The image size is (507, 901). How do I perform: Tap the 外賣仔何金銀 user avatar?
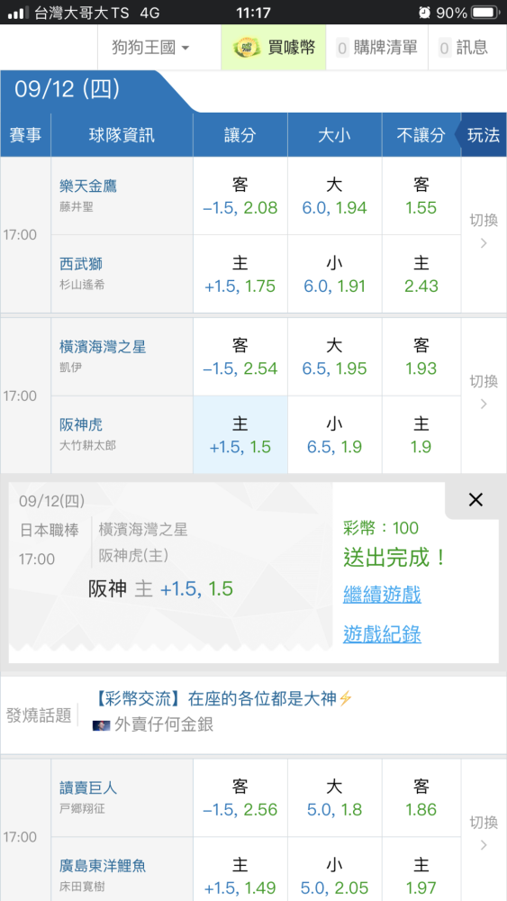coord(101,725)
